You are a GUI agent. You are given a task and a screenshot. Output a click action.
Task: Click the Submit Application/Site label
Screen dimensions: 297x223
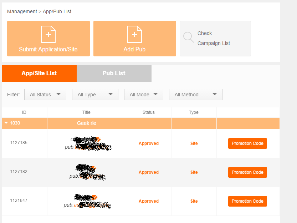coord(48,49)
